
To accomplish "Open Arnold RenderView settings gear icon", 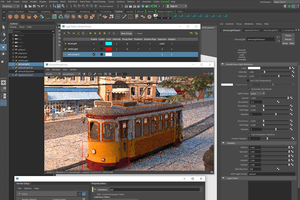I will (x=212, y=74).
